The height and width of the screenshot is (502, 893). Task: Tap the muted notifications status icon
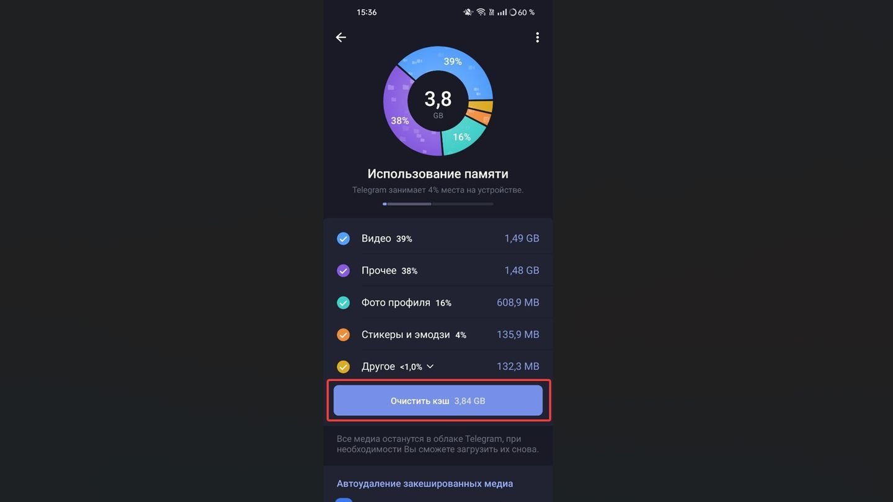click(x=468, y=12)
